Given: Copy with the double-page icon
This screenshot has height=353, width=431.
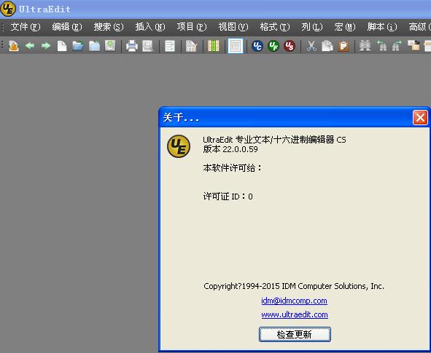Looking at the screenshot, I should [327, 46].
